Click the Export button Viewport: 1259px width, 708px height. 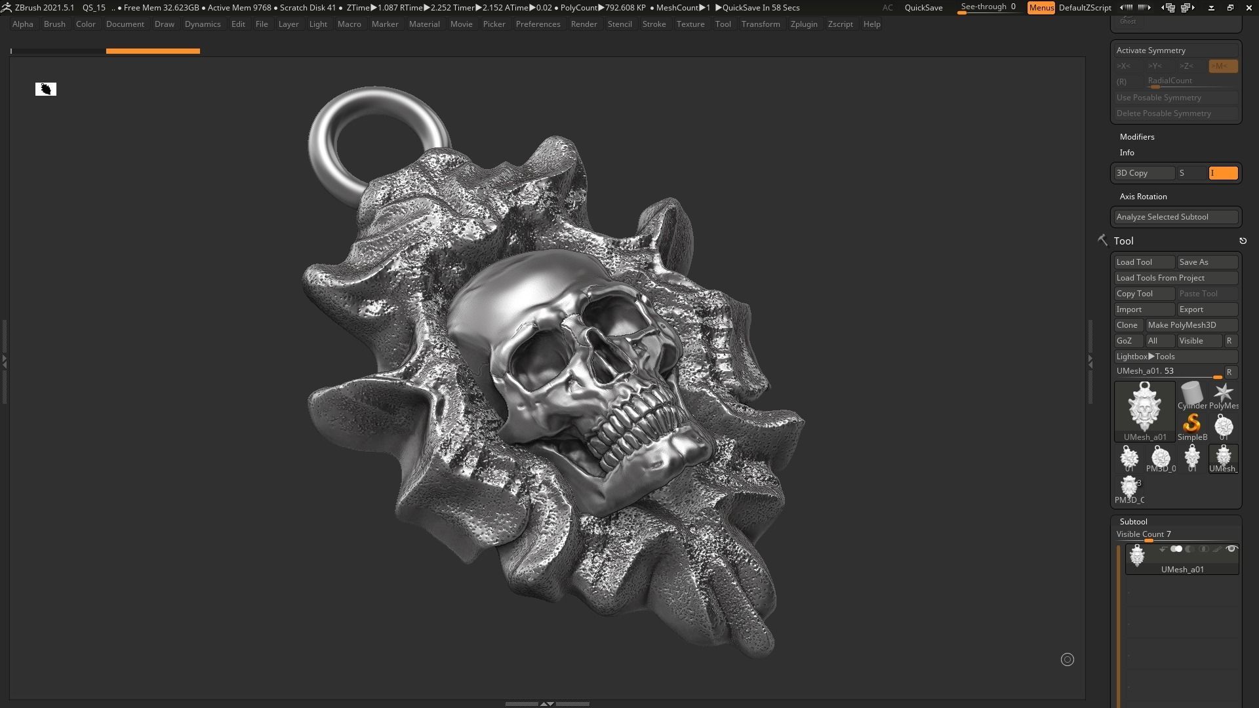coord(1207,309)
